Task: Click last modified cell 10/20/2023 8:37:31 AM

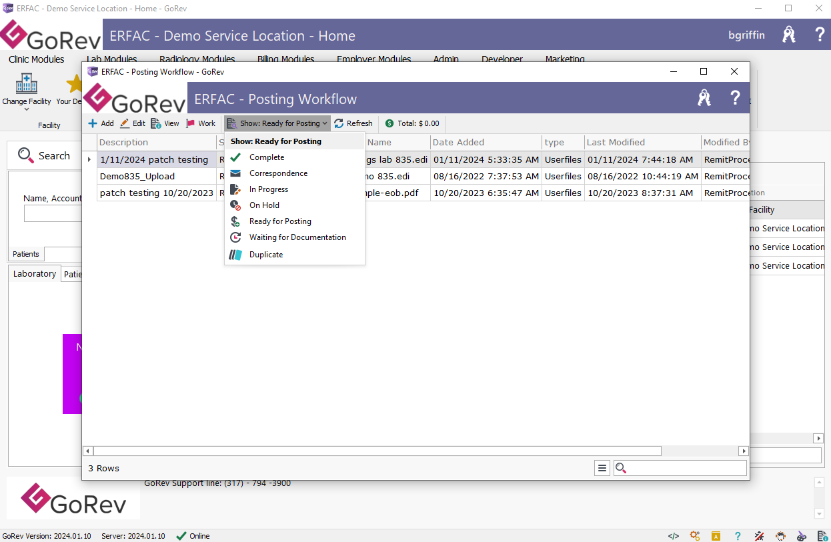Action: [x=643, y=193]
